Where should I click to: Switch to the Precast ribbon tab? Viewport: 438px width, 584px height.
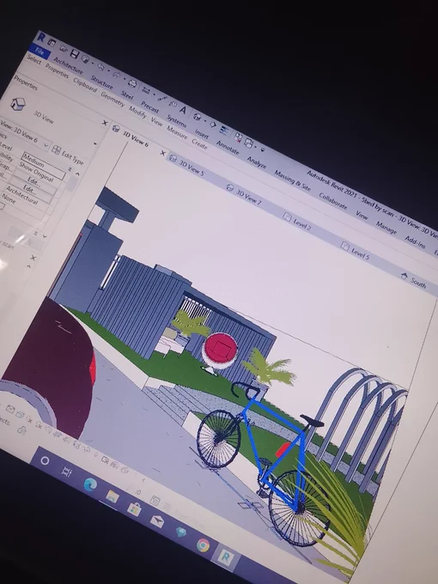[150, 106]
